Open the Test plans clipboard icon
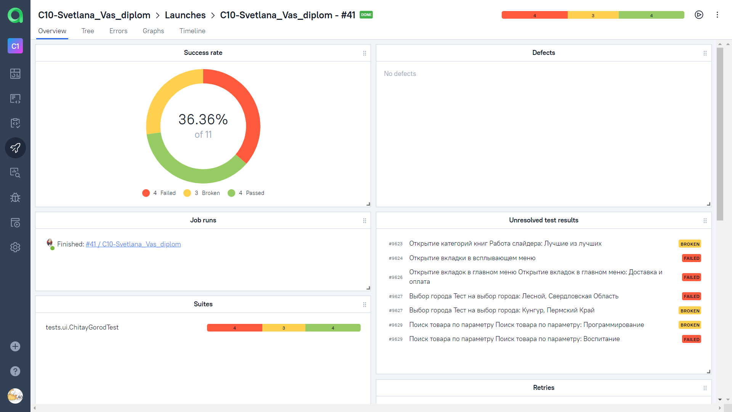The height and width of the screenshot is (412, 732). pyautogui.click(x=15, y=123)
